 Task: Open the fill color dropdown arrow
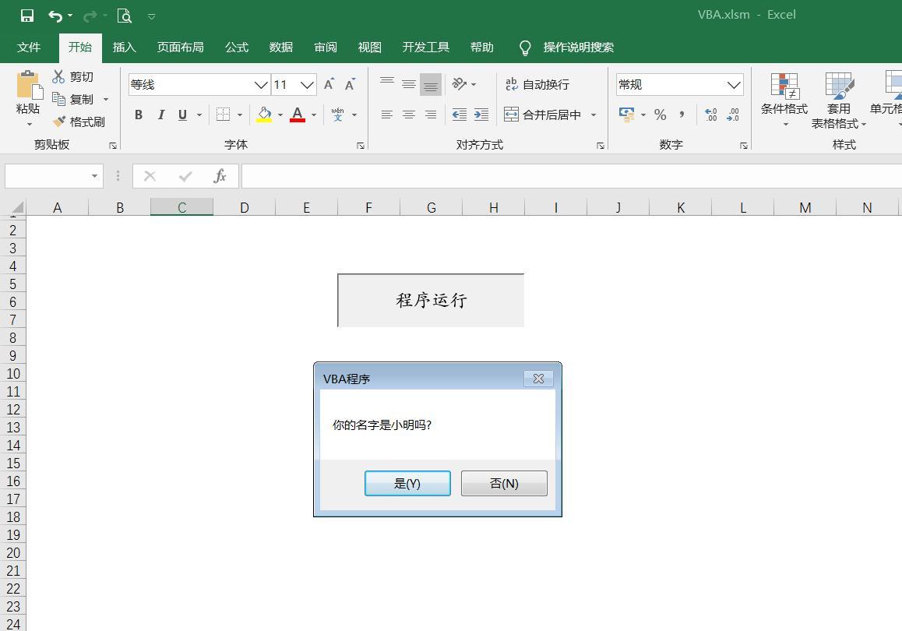tap(280, 115)
